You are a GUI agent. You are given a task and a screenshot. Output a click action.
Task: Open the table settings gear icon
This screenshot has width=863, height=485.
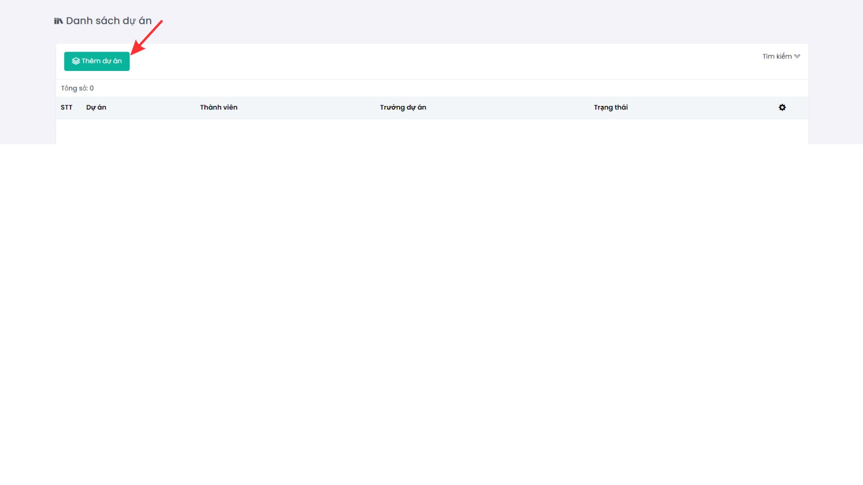click(782, 107)
